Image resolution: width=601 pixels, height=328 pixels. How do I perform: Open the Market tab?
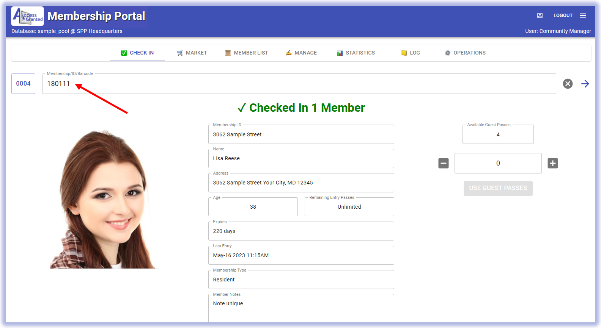point(192,53)
